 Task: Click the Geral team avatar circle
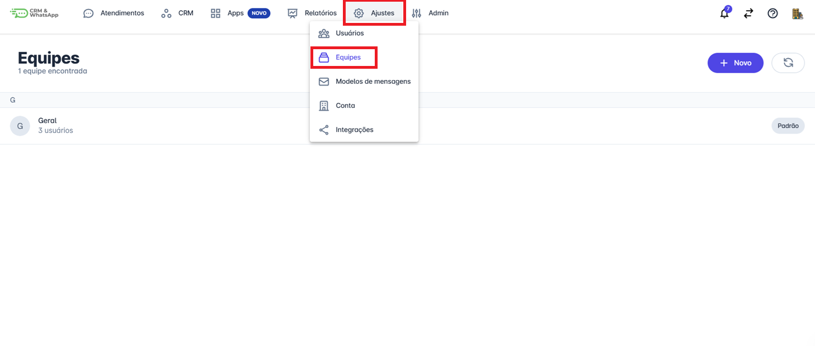coord(20,126)
